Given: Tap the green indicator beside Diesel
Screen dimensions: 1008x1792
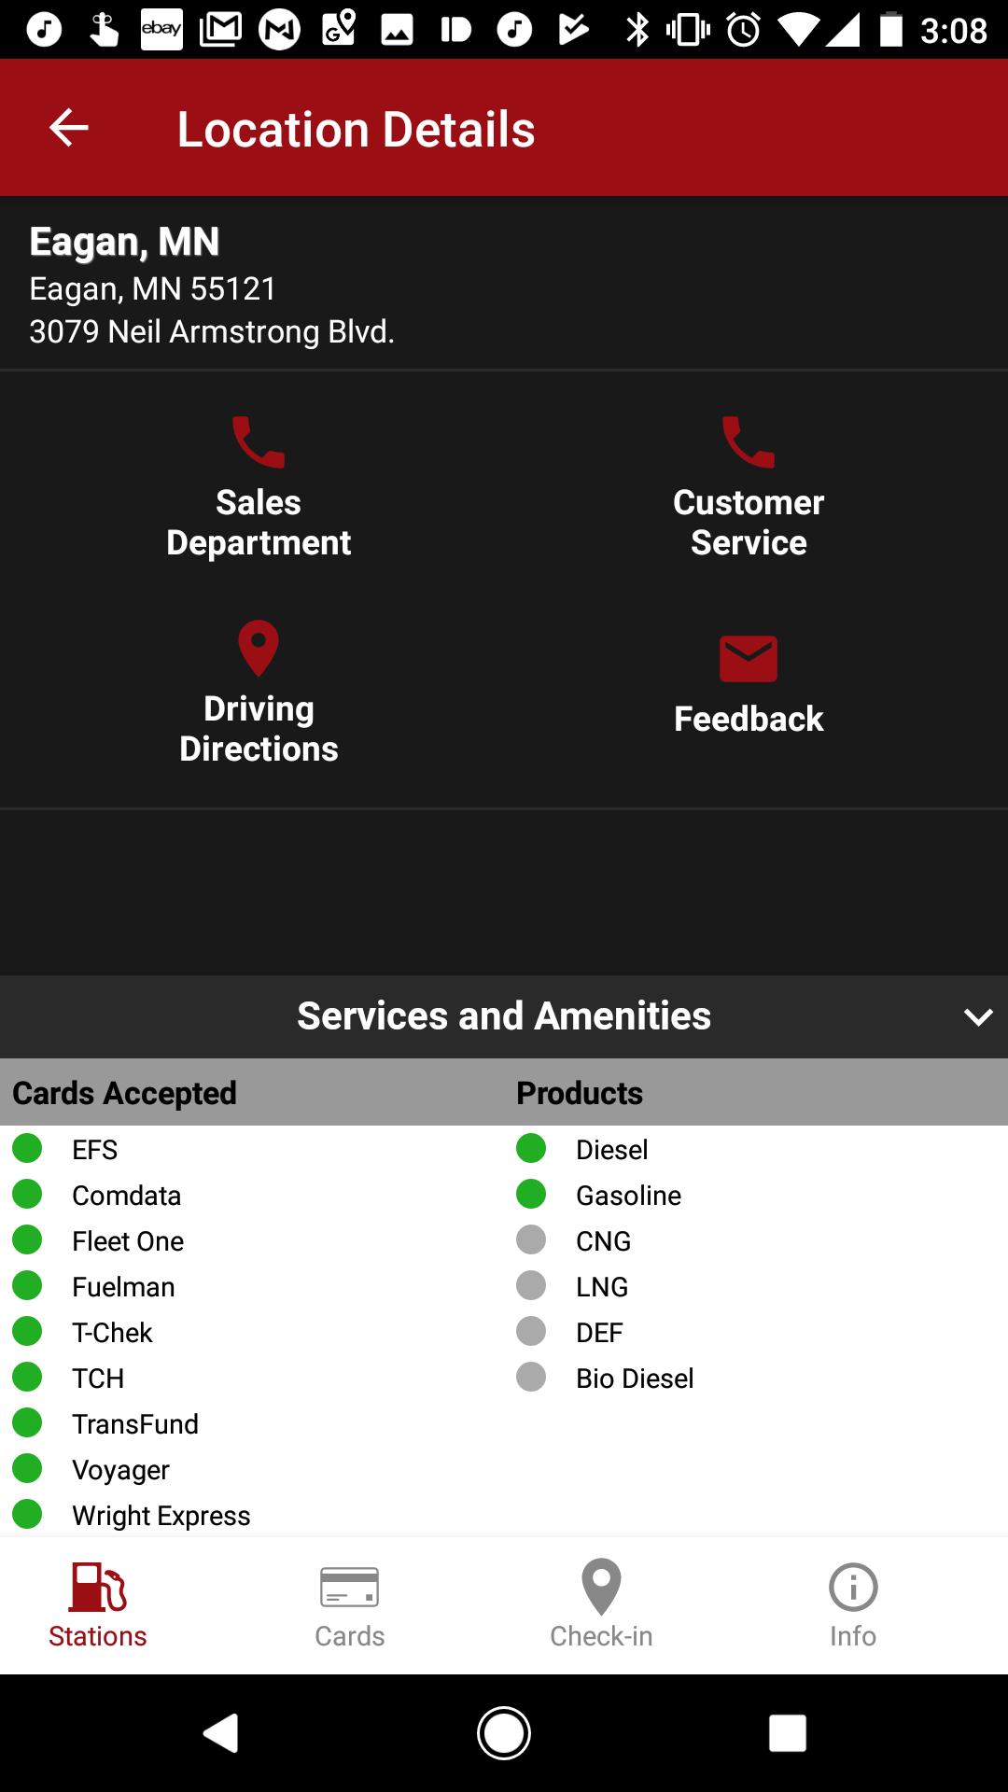Looking at the screenshot, I should tap(531, 1148).
